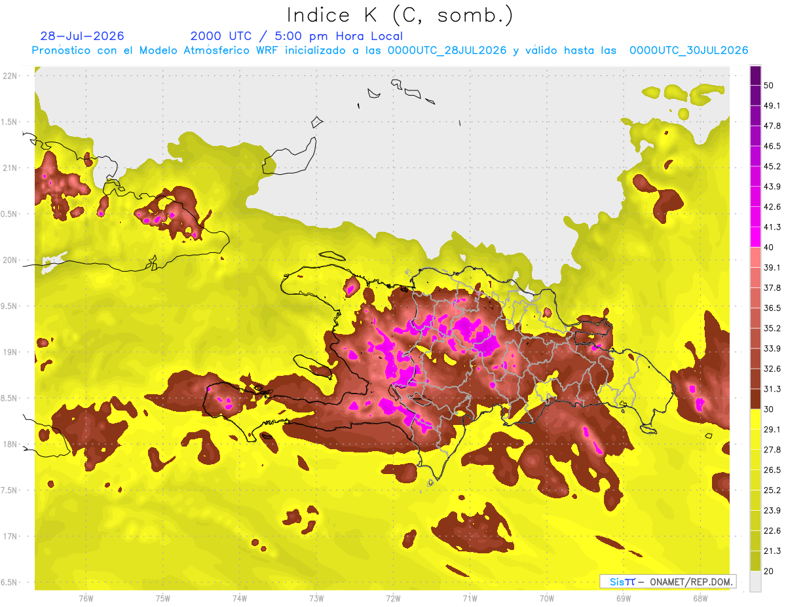Click the legend value '40'

tap(769, 248)
